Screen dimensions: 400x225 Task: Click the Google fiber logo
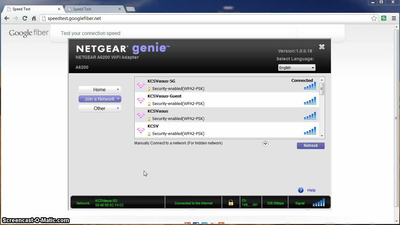[29, 33]
